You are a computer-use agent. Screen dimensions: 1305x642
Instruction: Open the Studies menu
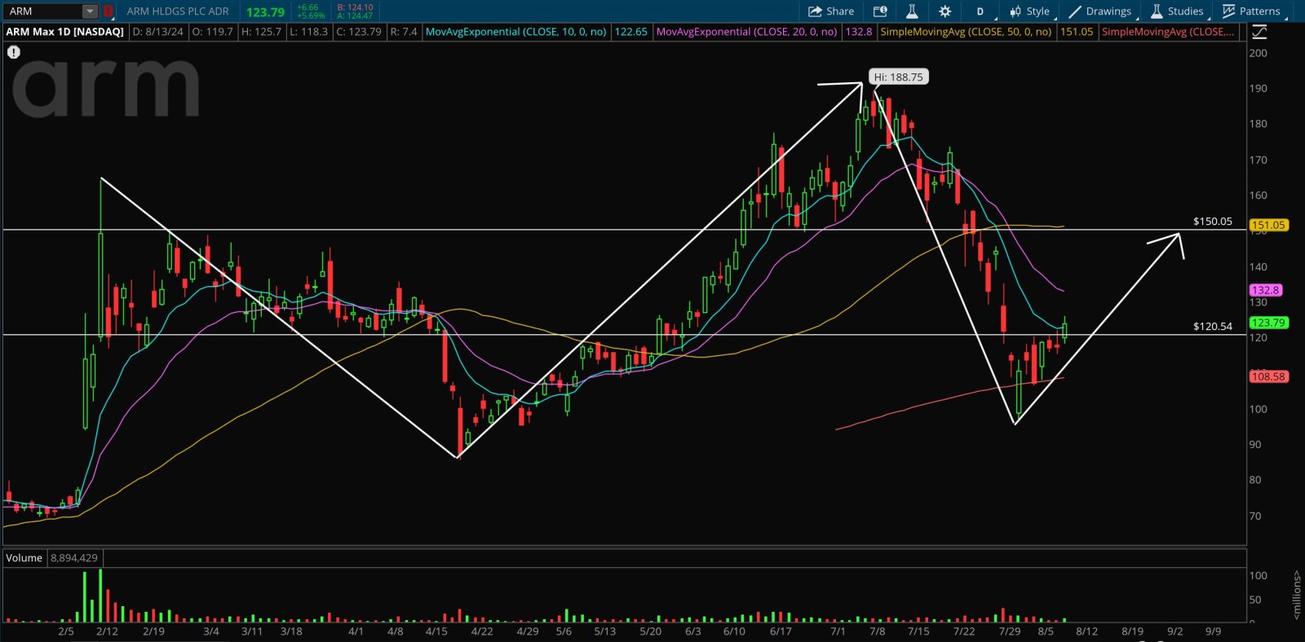coord(1177,11)
